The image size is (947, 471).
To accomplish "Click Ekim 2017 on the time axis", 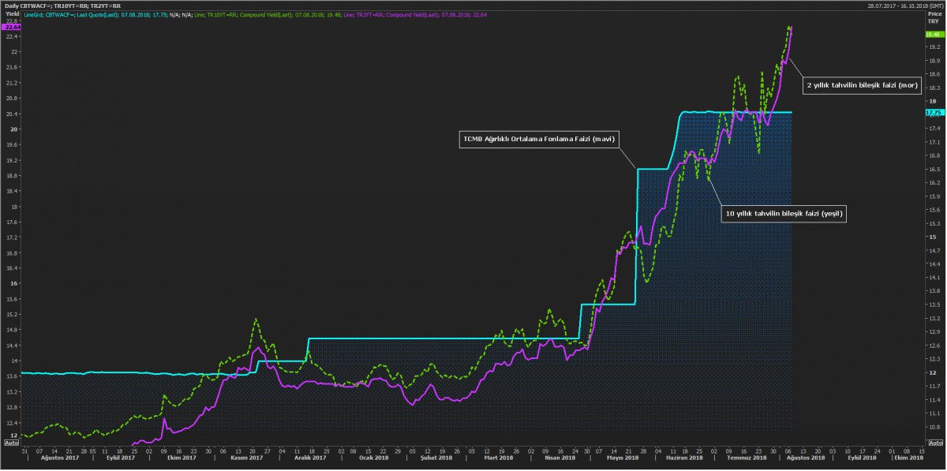I will (x=182, y=458).
